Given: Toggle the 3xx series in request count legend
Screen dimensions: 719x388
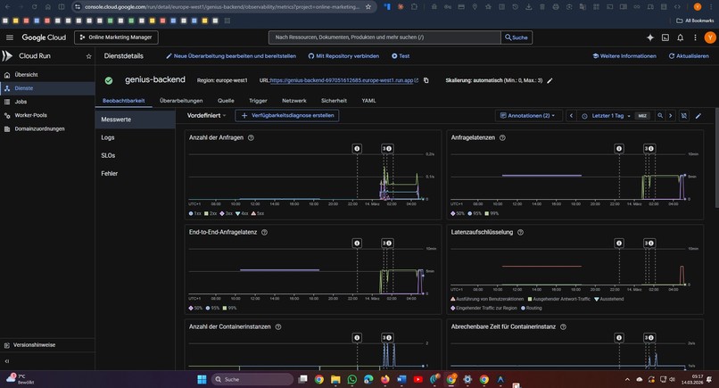Looking at the screenshot, I should (x=226, y=213).
